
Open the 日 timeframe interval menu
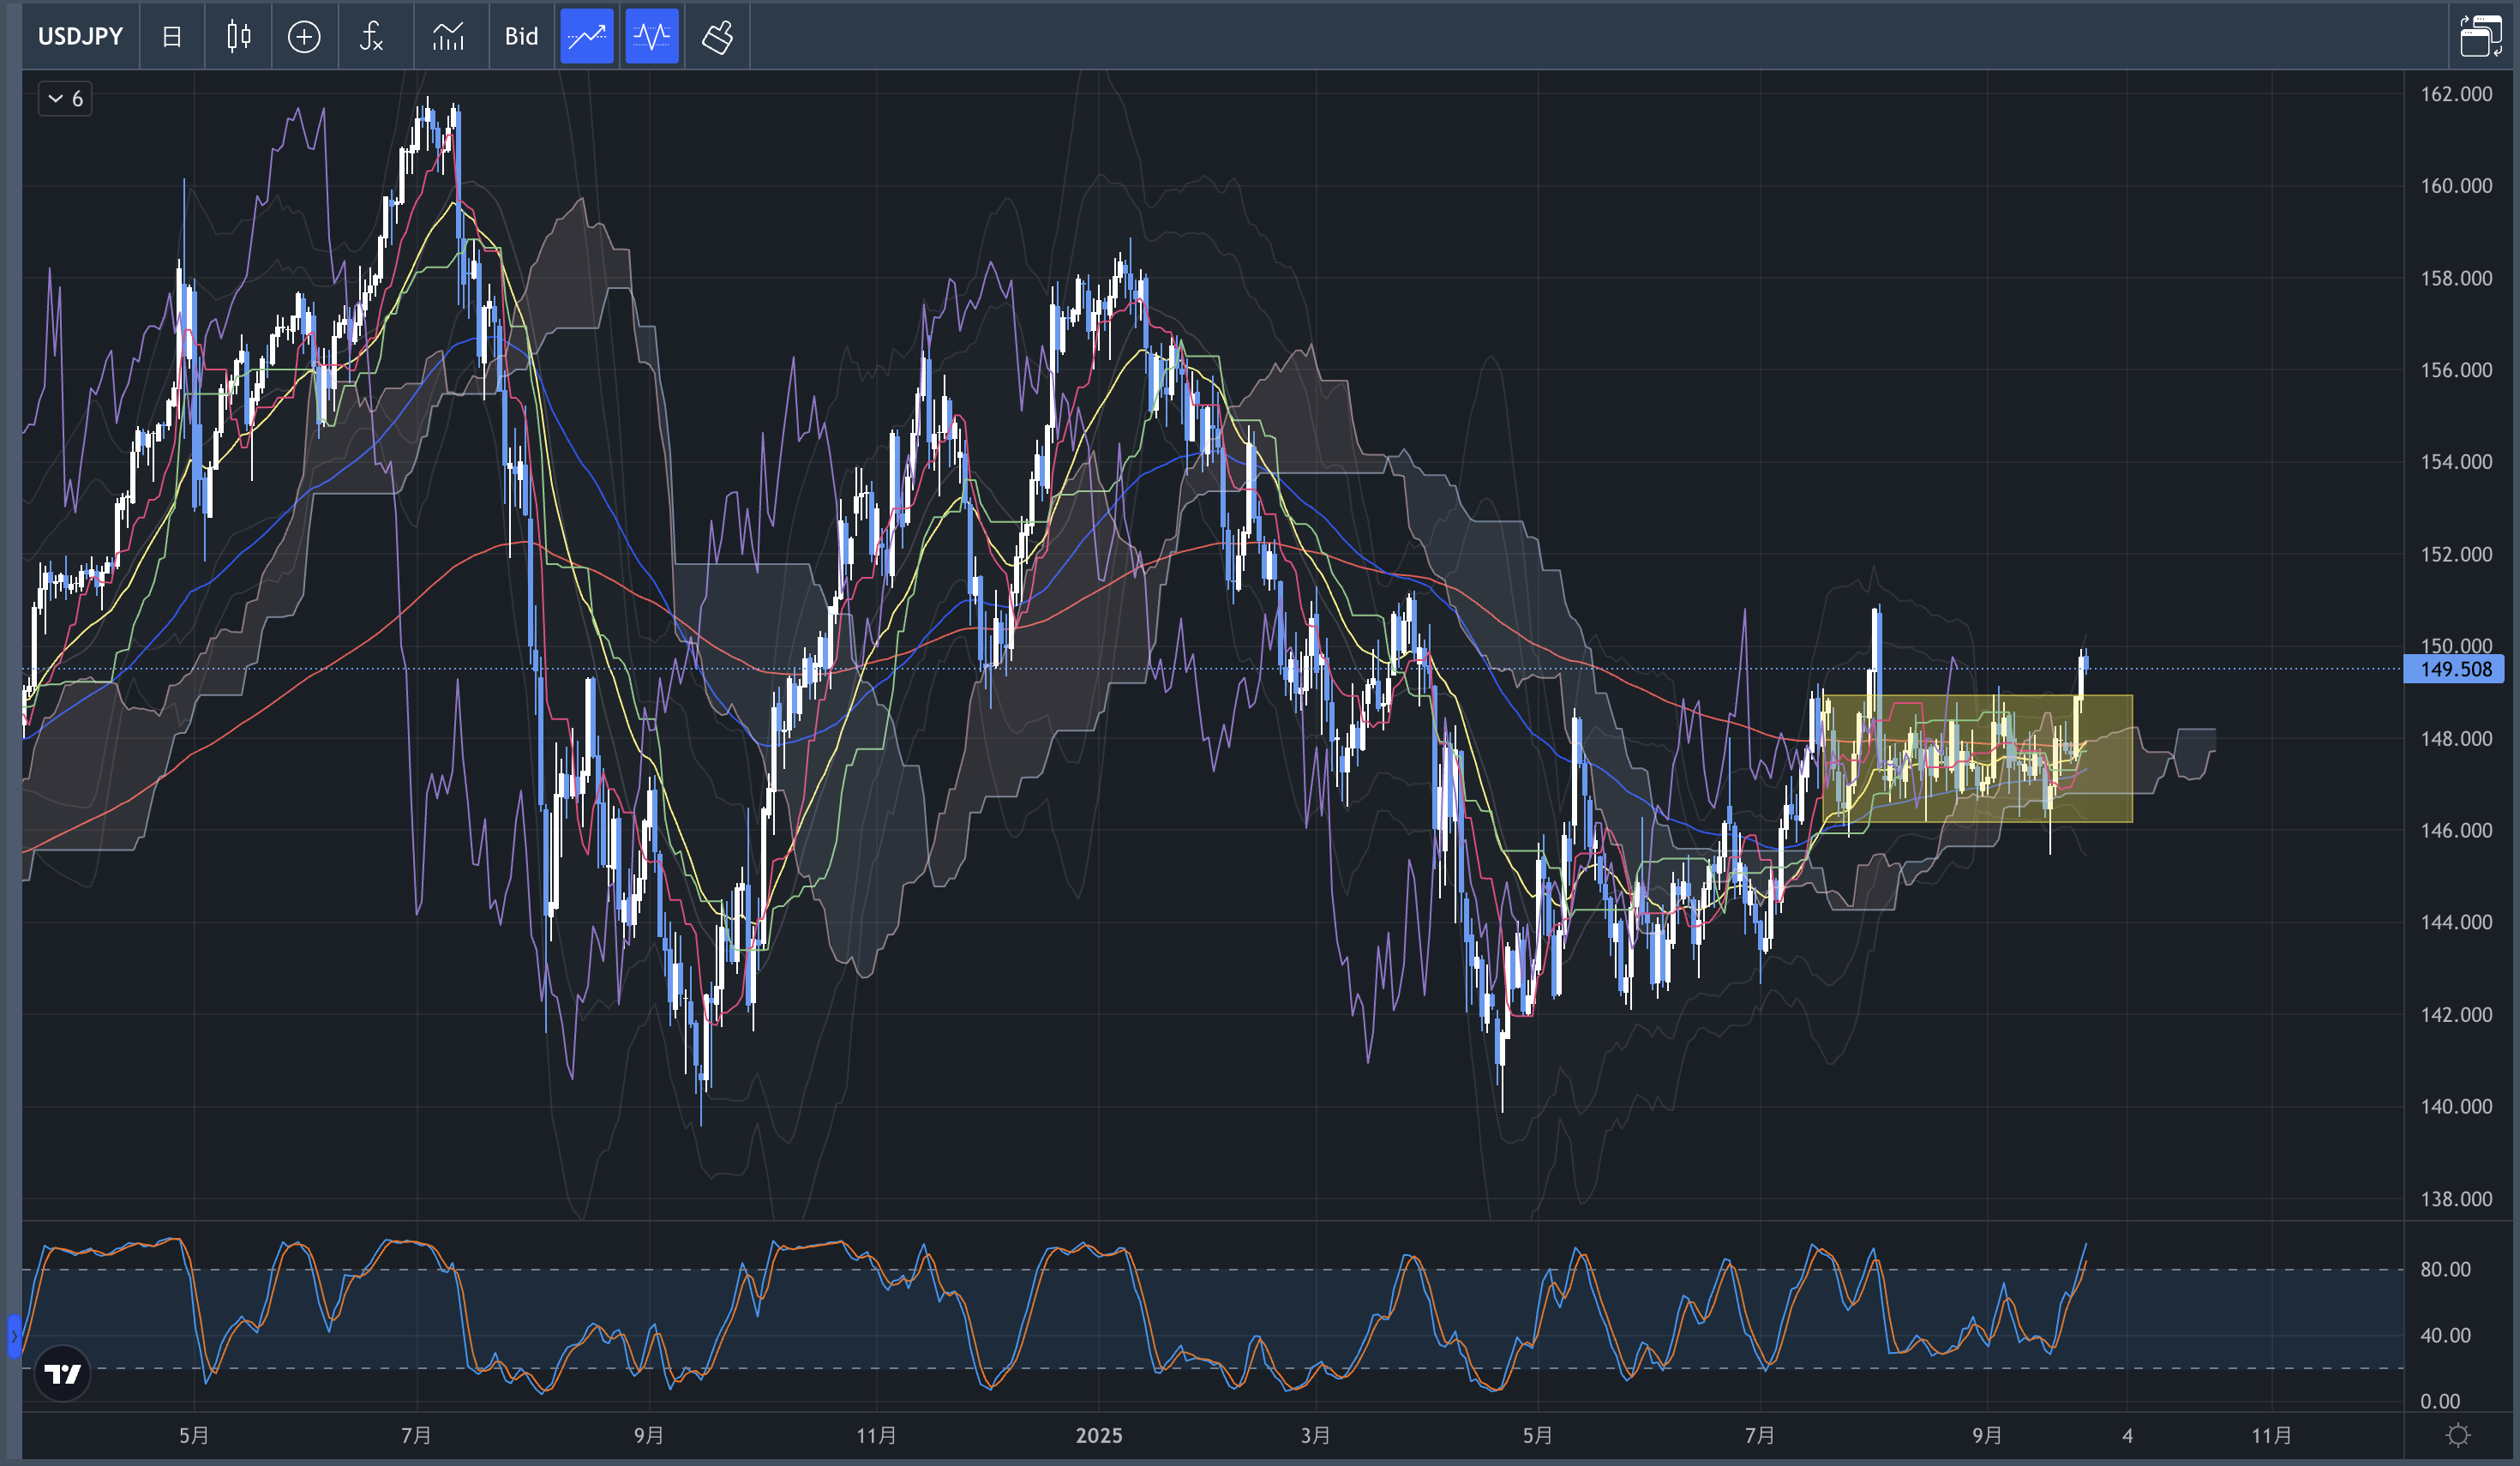(172, 37)
